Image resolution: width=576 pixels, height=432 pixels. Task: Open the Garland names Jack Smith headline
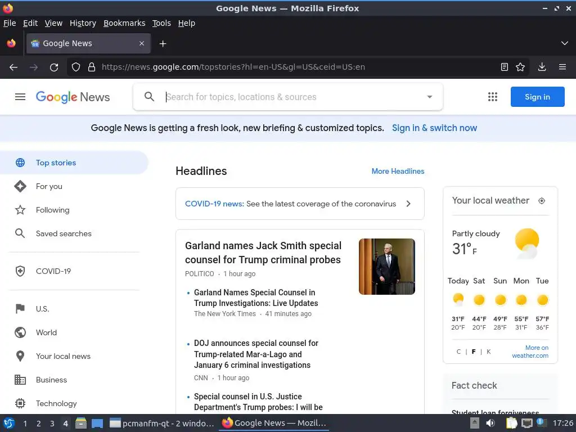(263, 253)
